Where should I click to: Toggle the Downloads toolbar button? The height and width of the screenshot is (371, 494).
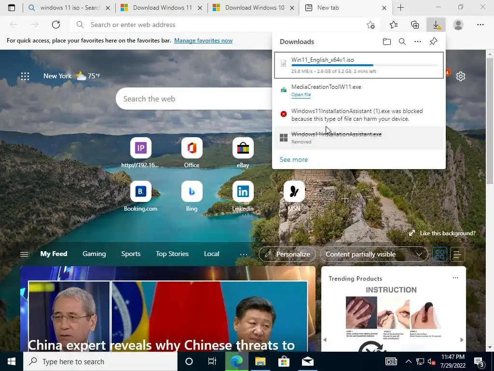436,25
